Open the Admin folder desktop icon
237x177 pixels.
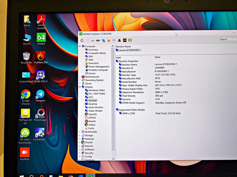click(x=27, y=21)
